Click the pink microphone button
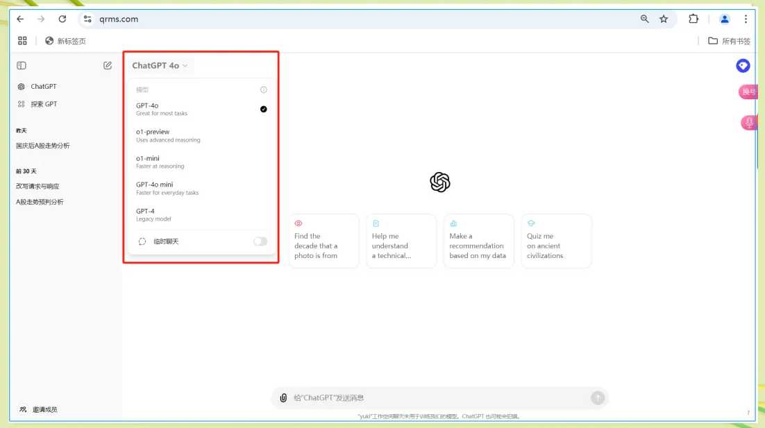The height and width of the screenshot is (428, 765). coord(749,122)
